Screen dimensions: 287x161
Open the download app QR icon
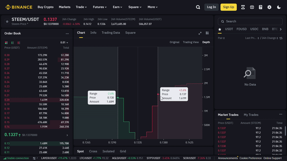[243, 7]
